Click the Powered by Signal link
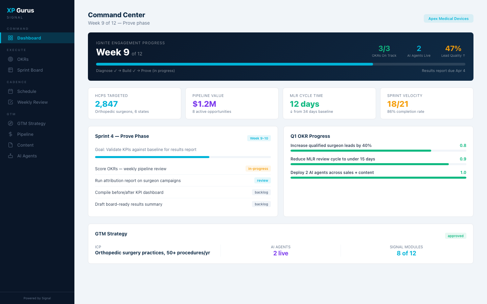487x304 pixels. pyautogui.click(x=37, y=298)
